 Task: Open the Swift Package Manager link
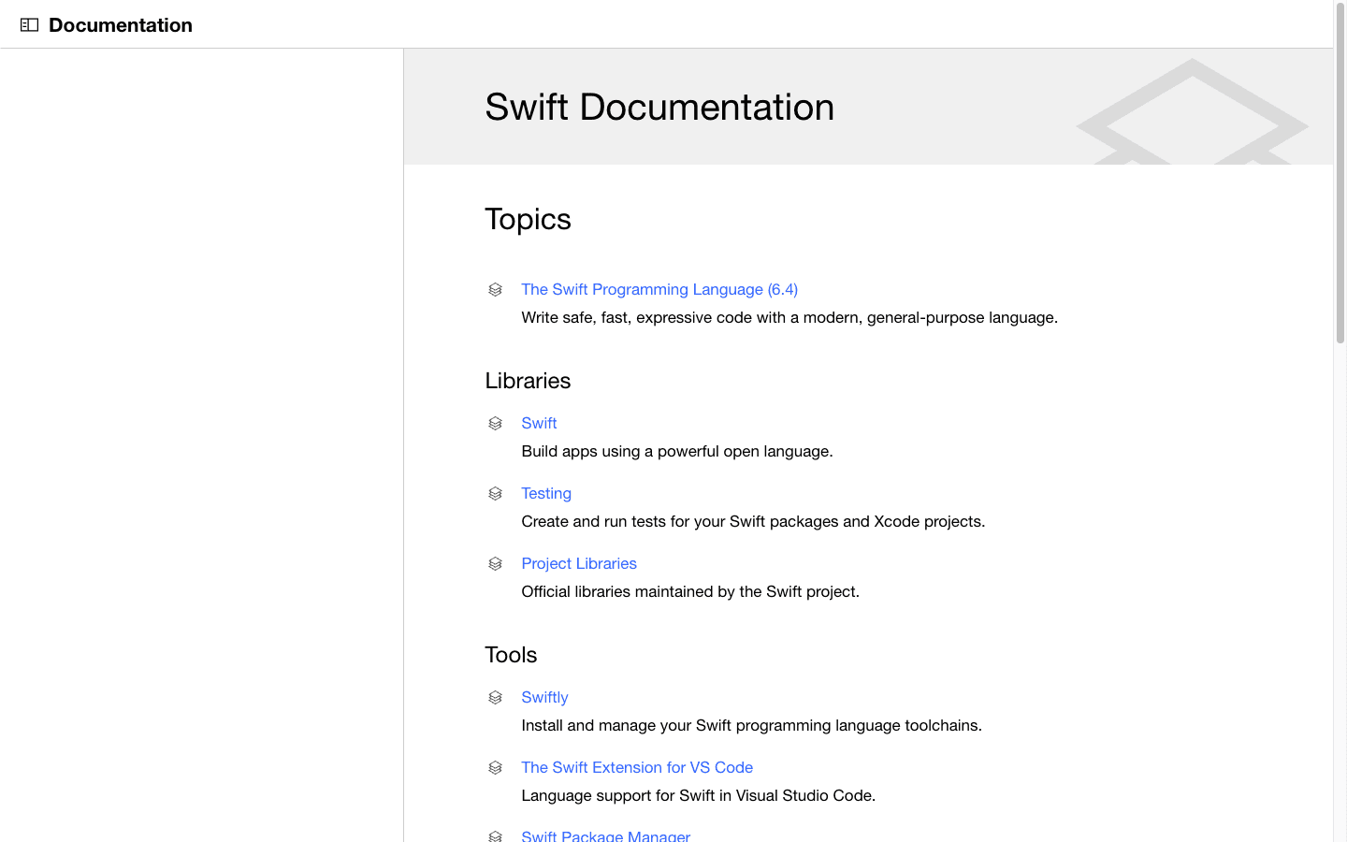pos(606,835)
